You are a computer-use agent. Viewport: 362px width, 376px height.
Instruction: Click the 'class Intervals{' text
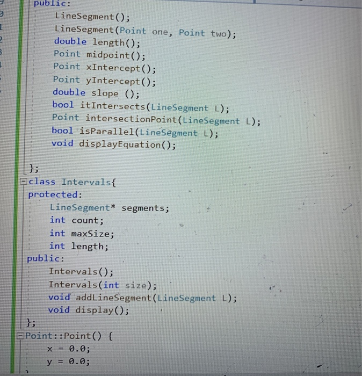pos(72,182)
